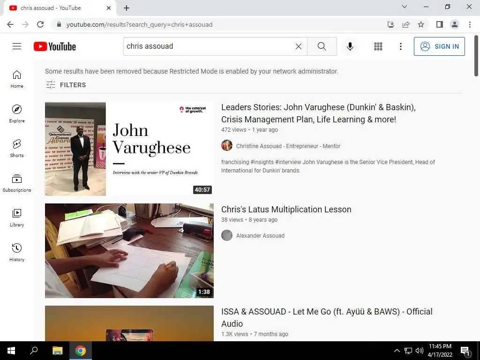Bookmark this page with star
Viewport: 480px width, 360px height.
(x=421, y=24)
